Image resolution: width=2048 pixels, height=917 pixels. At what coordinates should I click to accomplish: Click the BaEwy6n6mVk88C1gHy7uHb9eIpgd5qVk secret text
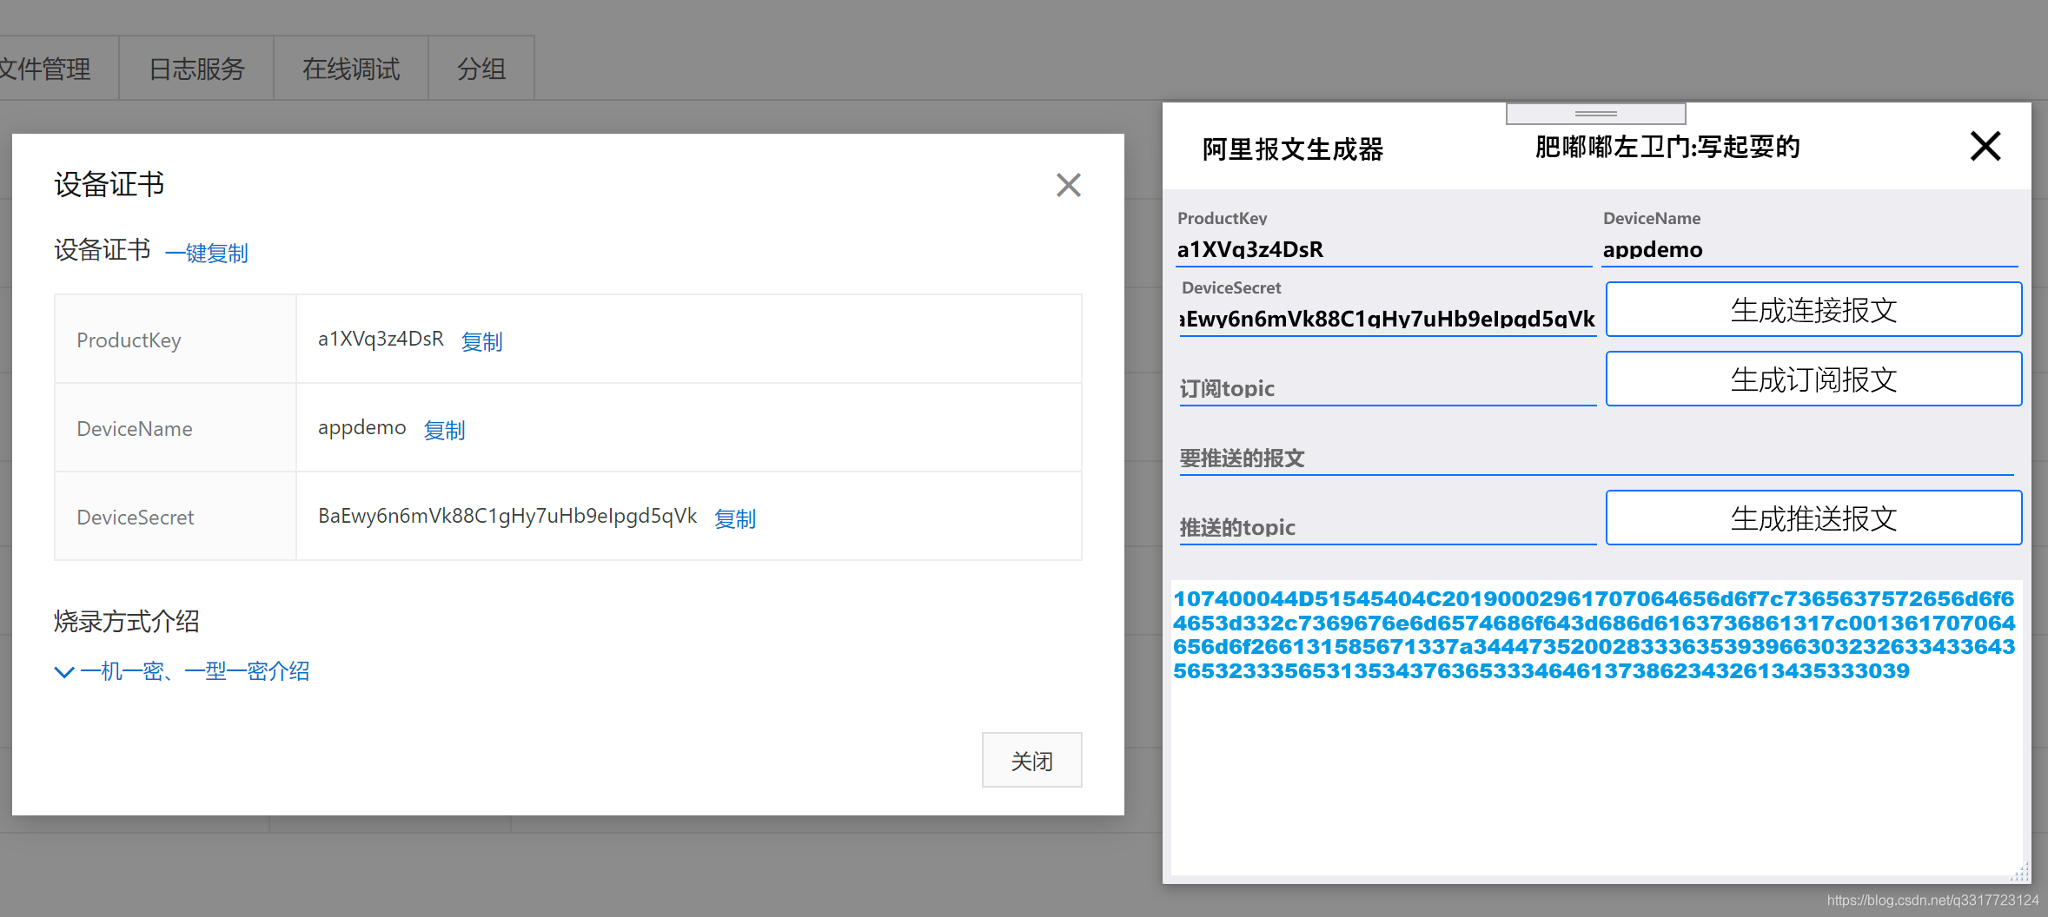(x=507, y=516)
